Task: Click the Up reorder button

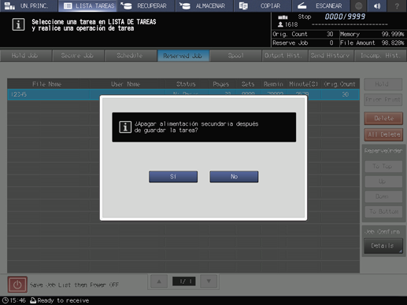Action: tap(383, 182)
